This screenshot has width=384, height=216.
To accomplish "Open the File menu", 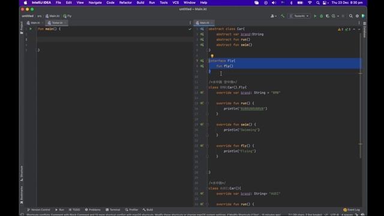I will coord(58,2).
